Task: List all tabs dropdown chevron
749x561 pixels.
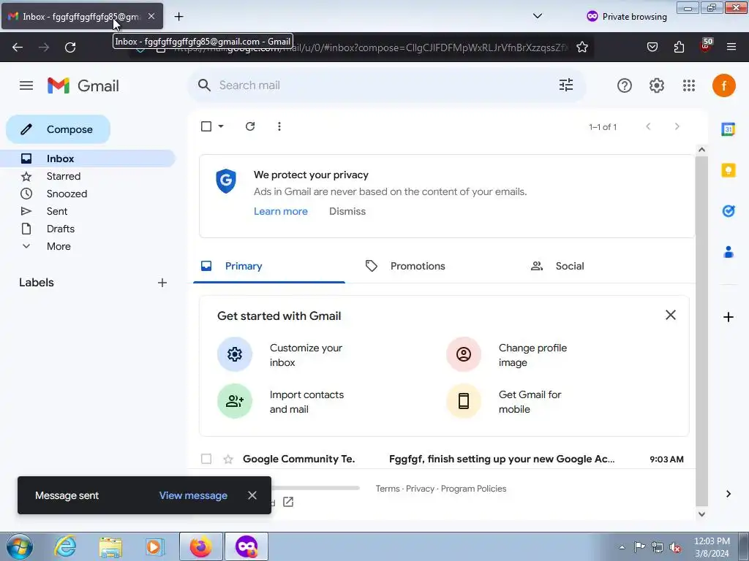Action: click(x=538, y=16)
